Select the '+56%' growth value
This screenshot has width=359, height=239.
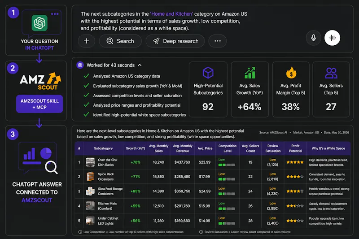136,221
